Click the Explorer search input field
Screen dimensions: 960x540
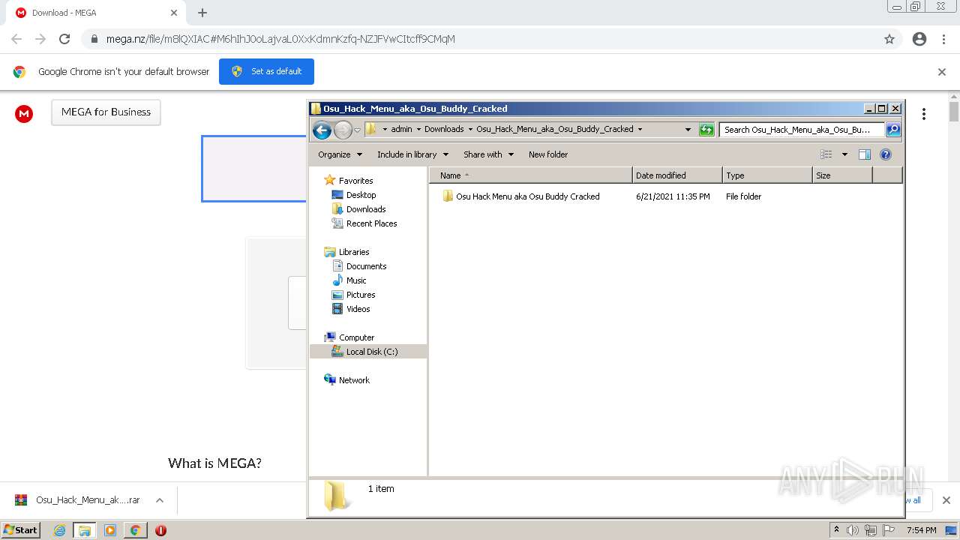(x=801, y=130)
